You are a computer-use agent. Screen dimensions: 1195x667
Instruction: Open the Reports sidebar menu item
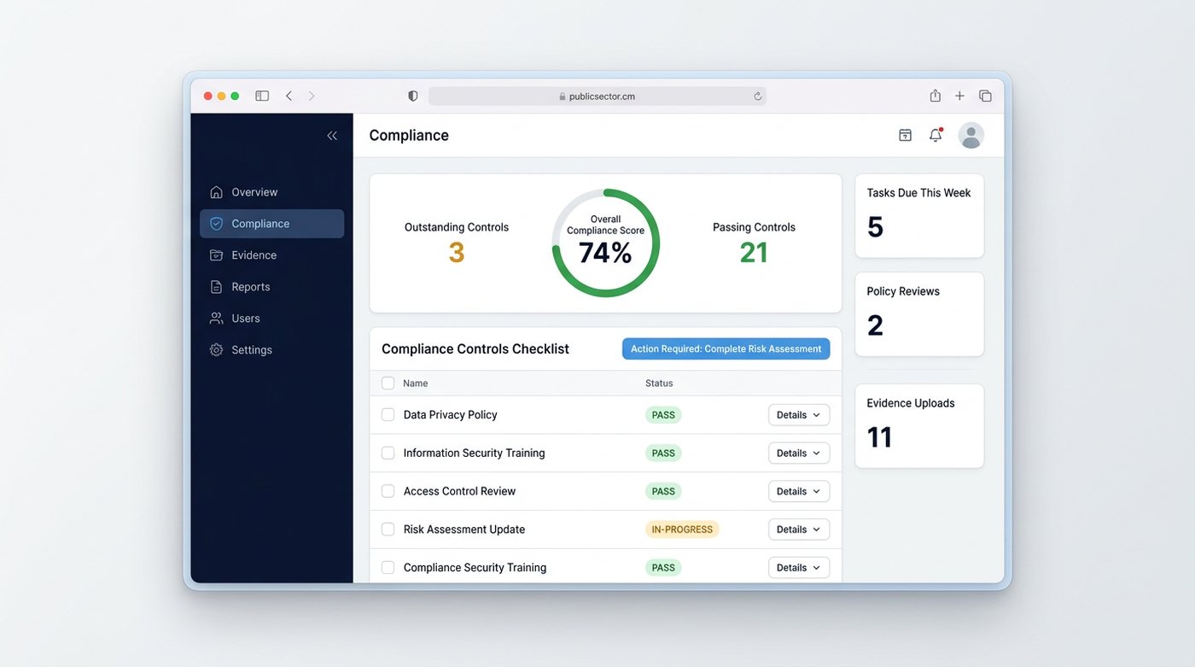click(x=272, y=287)
